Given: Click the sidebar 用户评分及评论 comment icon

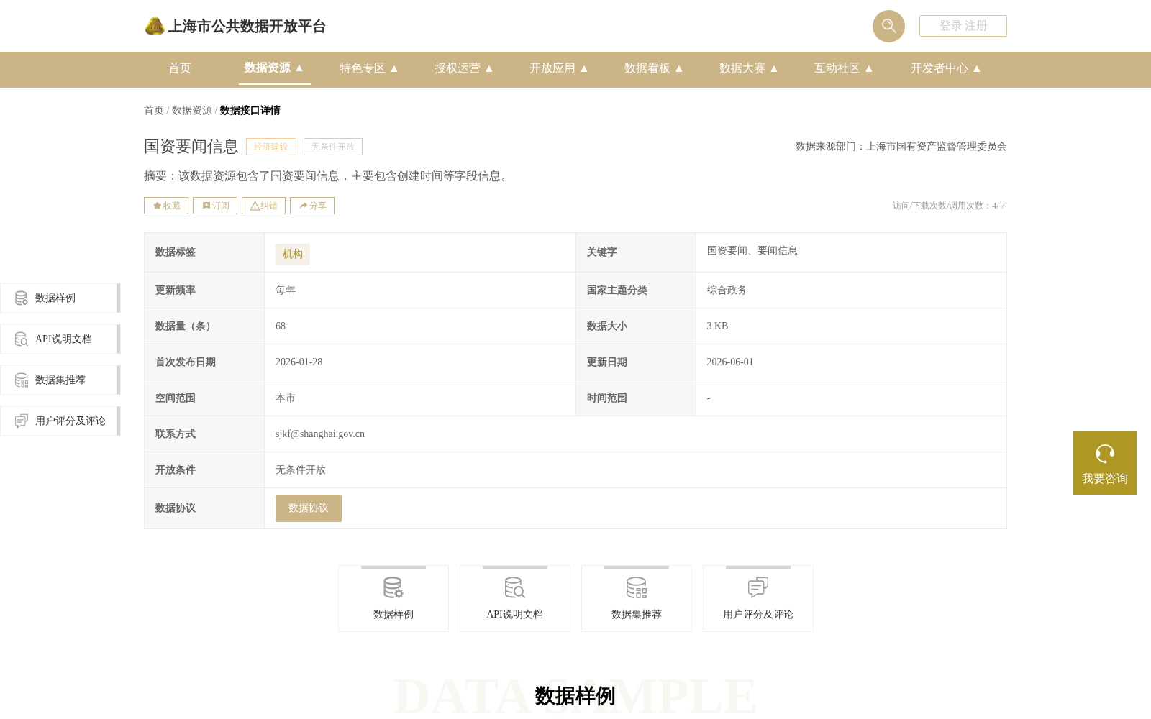Looking at the screenshot, I should [22, 421].
